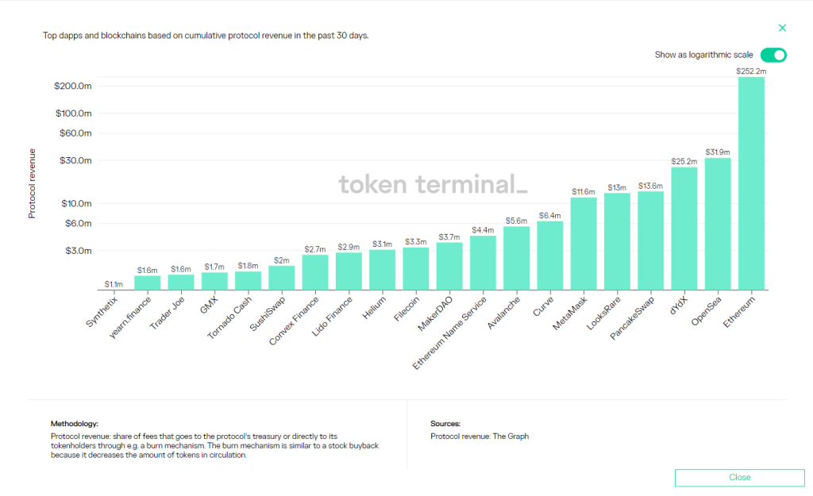The width and height of the screenshot is (813, 496).
Task: Select the Ethereum bar
Action: pos(751,183)
